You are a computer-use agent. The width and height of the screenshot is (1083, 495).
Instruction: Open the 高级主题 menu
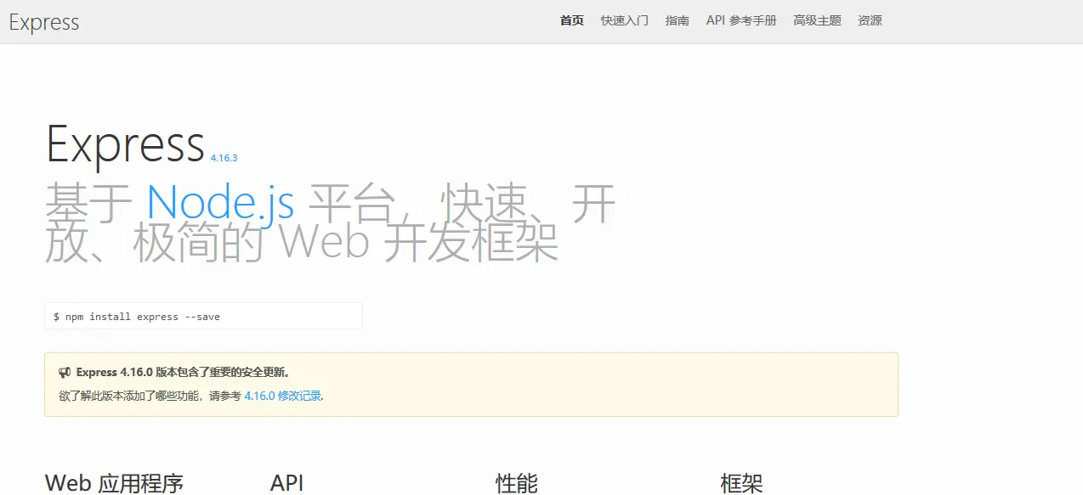818,20
